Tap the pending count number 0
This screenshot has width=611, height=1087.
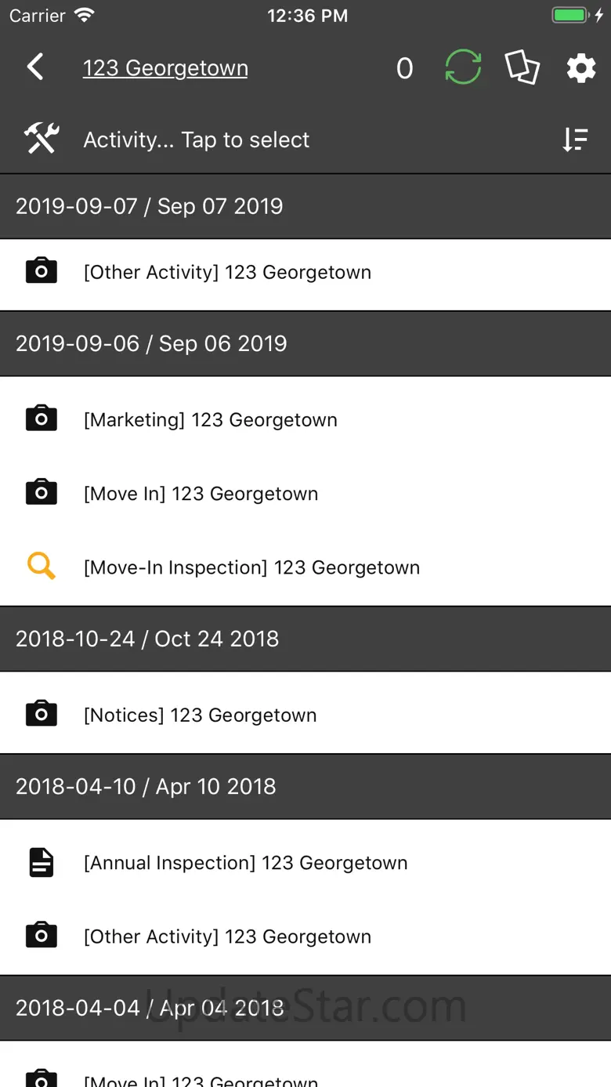(x=404, y=69)
